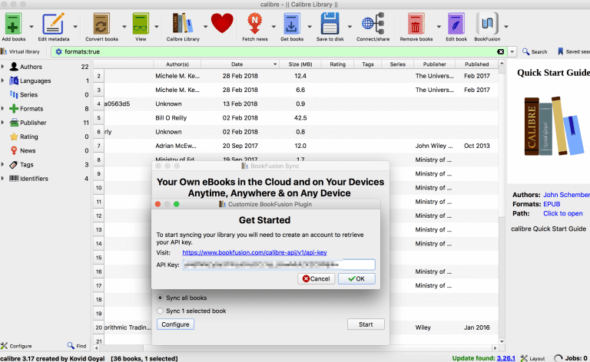Click the API Key input field
The height and width of the screenshot is (362, 590).
[279, 265]
